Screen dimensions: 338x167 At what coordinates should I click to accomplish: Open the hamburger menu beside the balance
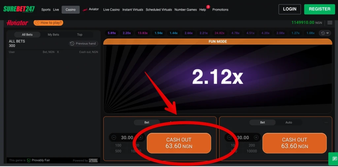[x=330, y=23]
